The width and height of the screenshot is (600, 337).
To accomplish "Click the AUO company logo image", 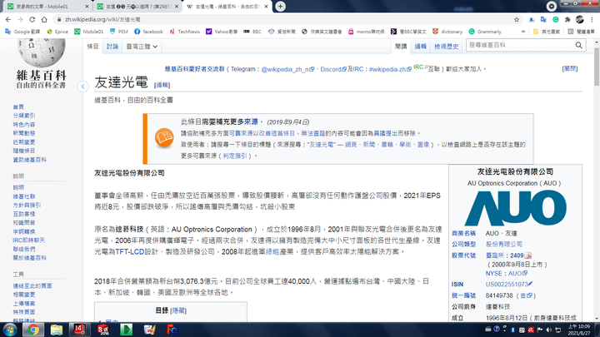I will click(516, 208).
